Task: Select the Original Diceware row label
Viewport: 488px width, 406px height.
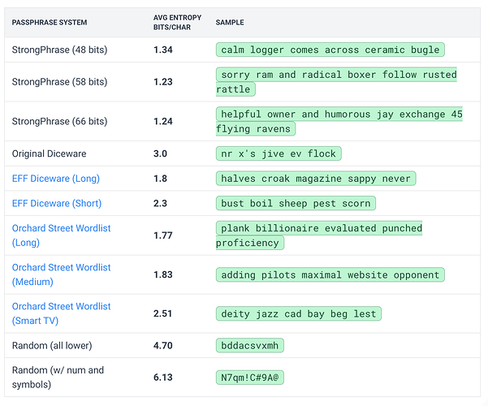Action: click(x=49, y=153)
